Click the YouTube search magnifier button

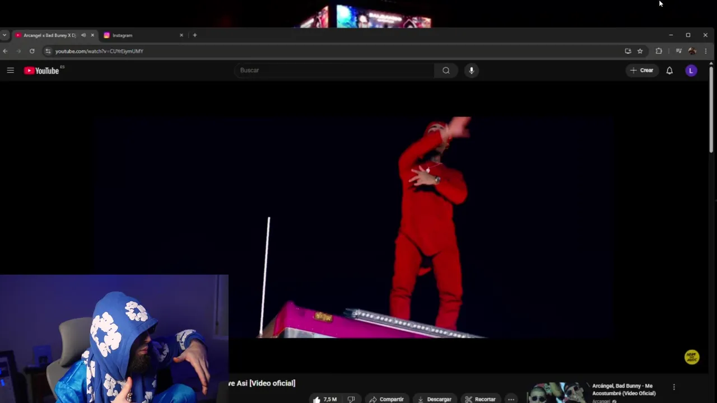[446, 71]
